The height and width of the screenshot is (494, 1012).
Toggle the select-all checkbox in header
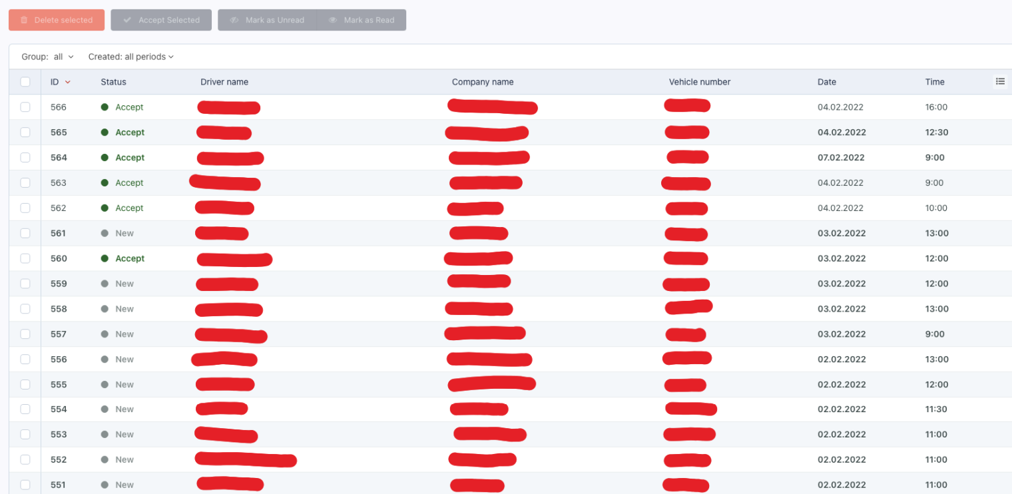pos(25,82)
